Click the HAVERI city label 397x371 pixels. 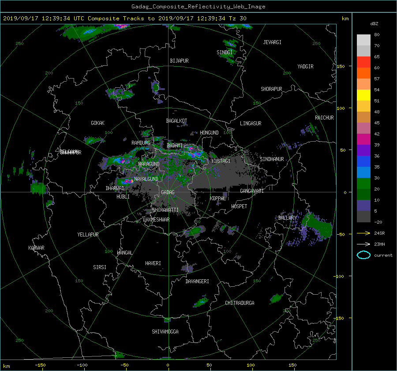click(x=153, y=263)
